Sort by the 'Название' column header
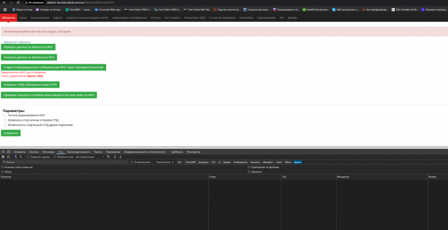The image size is (448, 230). click(104, 177)
